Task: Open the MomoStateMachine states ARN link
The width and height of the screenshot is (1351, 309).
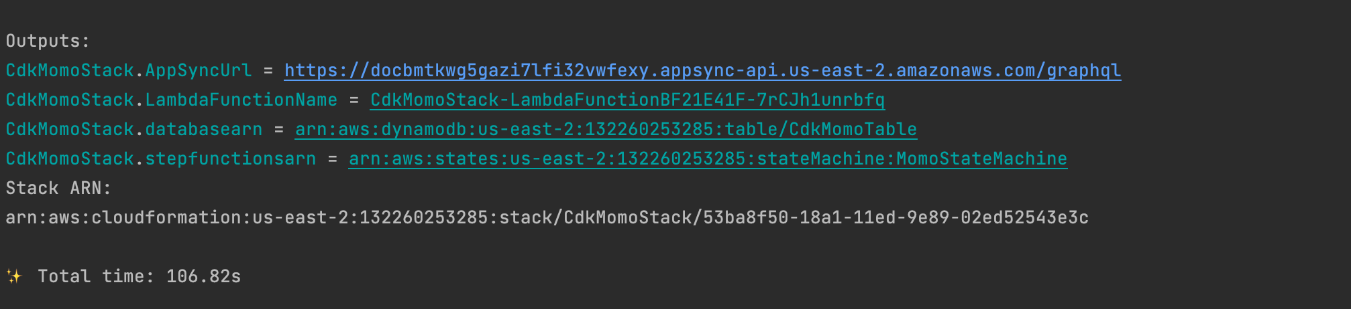Action: (x=708, y=159)
